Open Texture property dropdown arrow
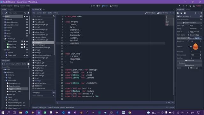204x115 pixels. point(201,47)
